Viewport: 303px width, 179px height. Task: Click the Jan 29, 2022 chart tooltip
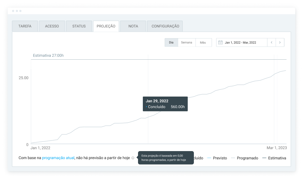click(x=165, y=104)
